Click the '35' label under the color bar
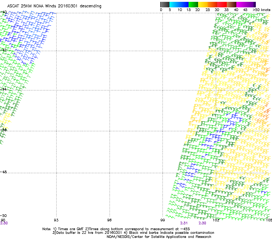 pos(226,10)
